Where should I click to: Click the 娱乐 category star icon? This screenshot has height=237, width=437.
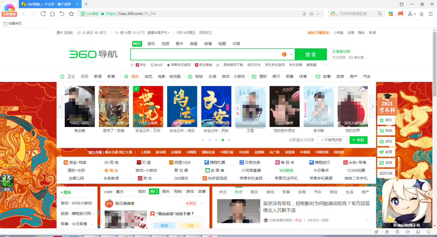pos(126,76)
